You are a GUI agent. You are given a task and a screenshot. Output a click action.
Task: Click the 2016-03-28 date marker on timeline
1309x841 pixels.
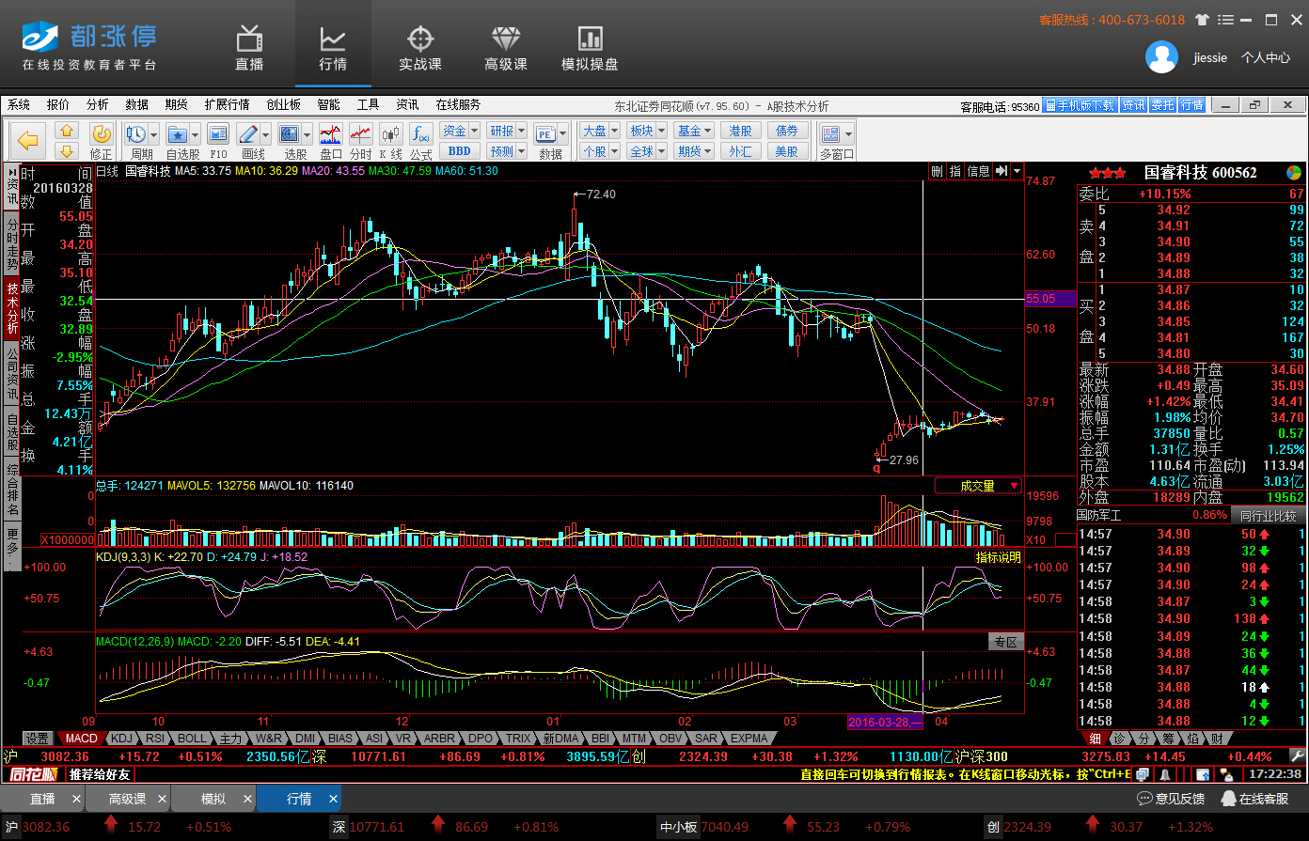(884, 722)
